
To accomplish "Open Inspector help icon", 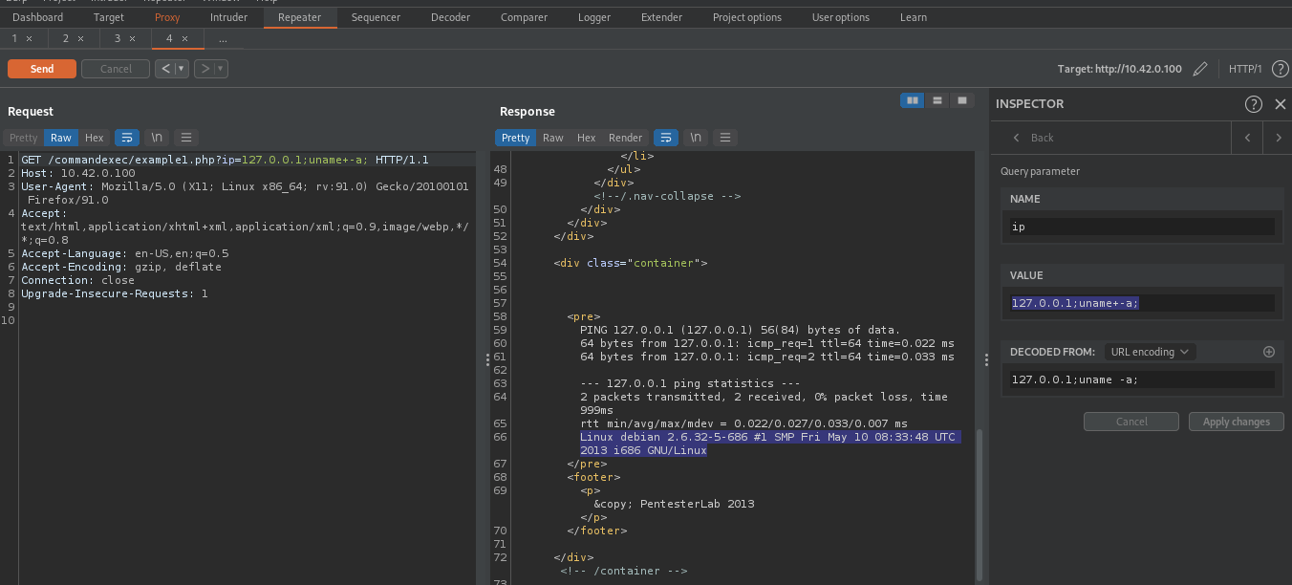I will pyautogui.click(x=1253, y=104).
